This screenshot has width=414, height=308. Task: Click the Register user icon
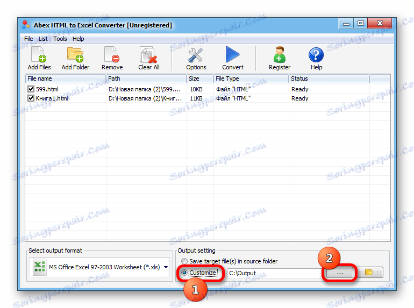point(280,55)
